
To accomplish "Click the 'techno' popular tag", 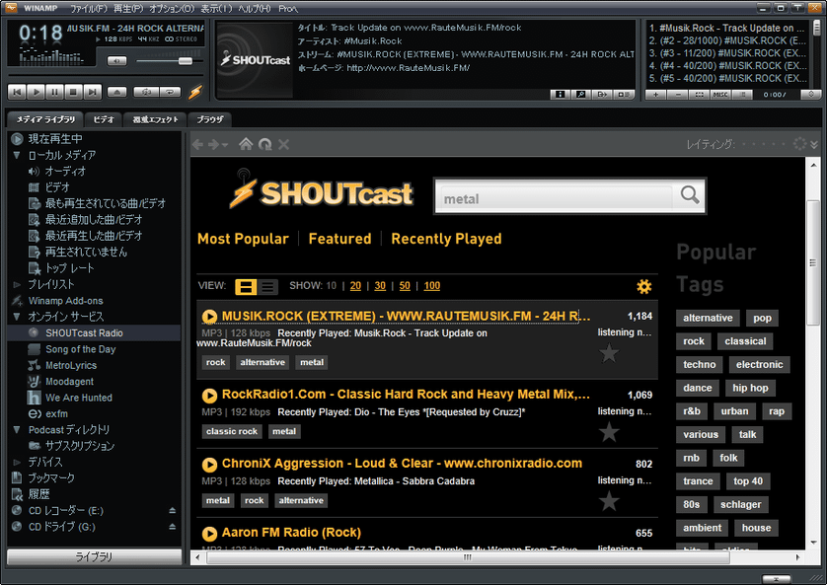I will 700,365.
